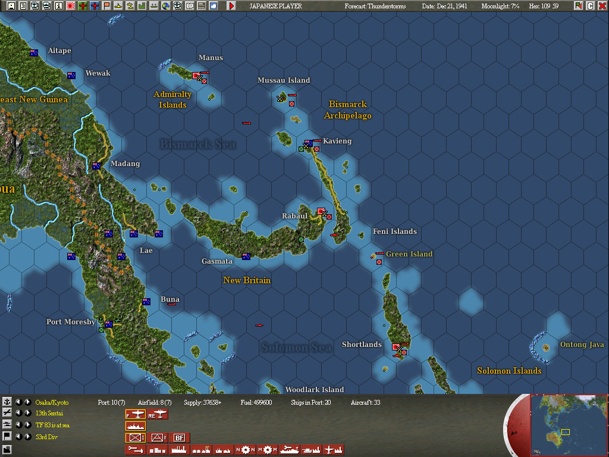Screen dimensions: 609x457
Task: Select the Australian flag at Wewak
Action: 71,76
